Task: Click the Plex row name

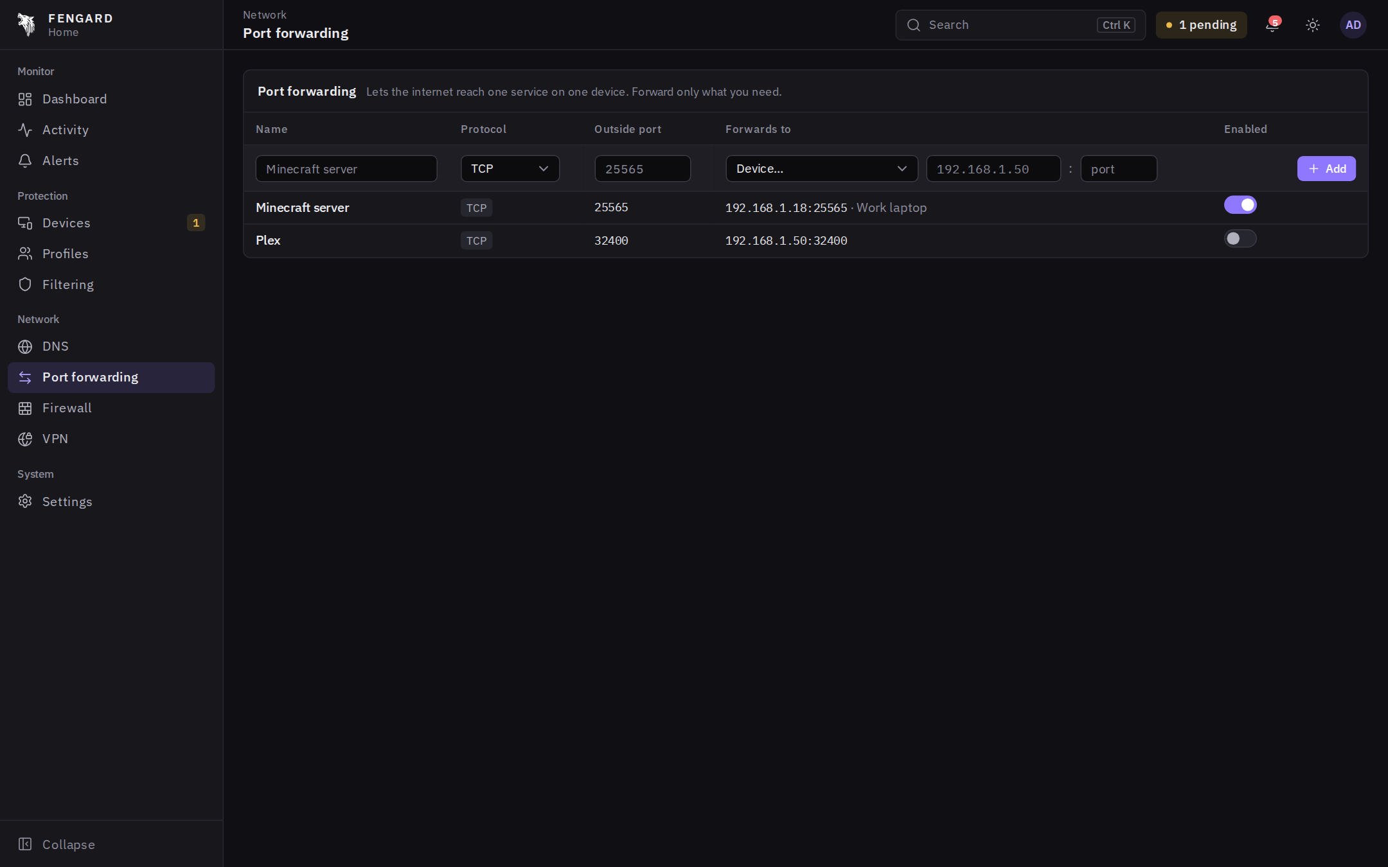Action: (268, 240)
